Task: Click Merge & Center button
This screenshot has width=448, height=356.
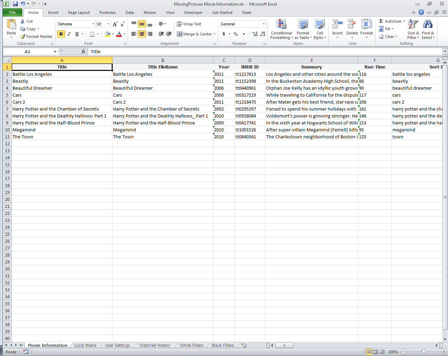Action: (194, 34)
